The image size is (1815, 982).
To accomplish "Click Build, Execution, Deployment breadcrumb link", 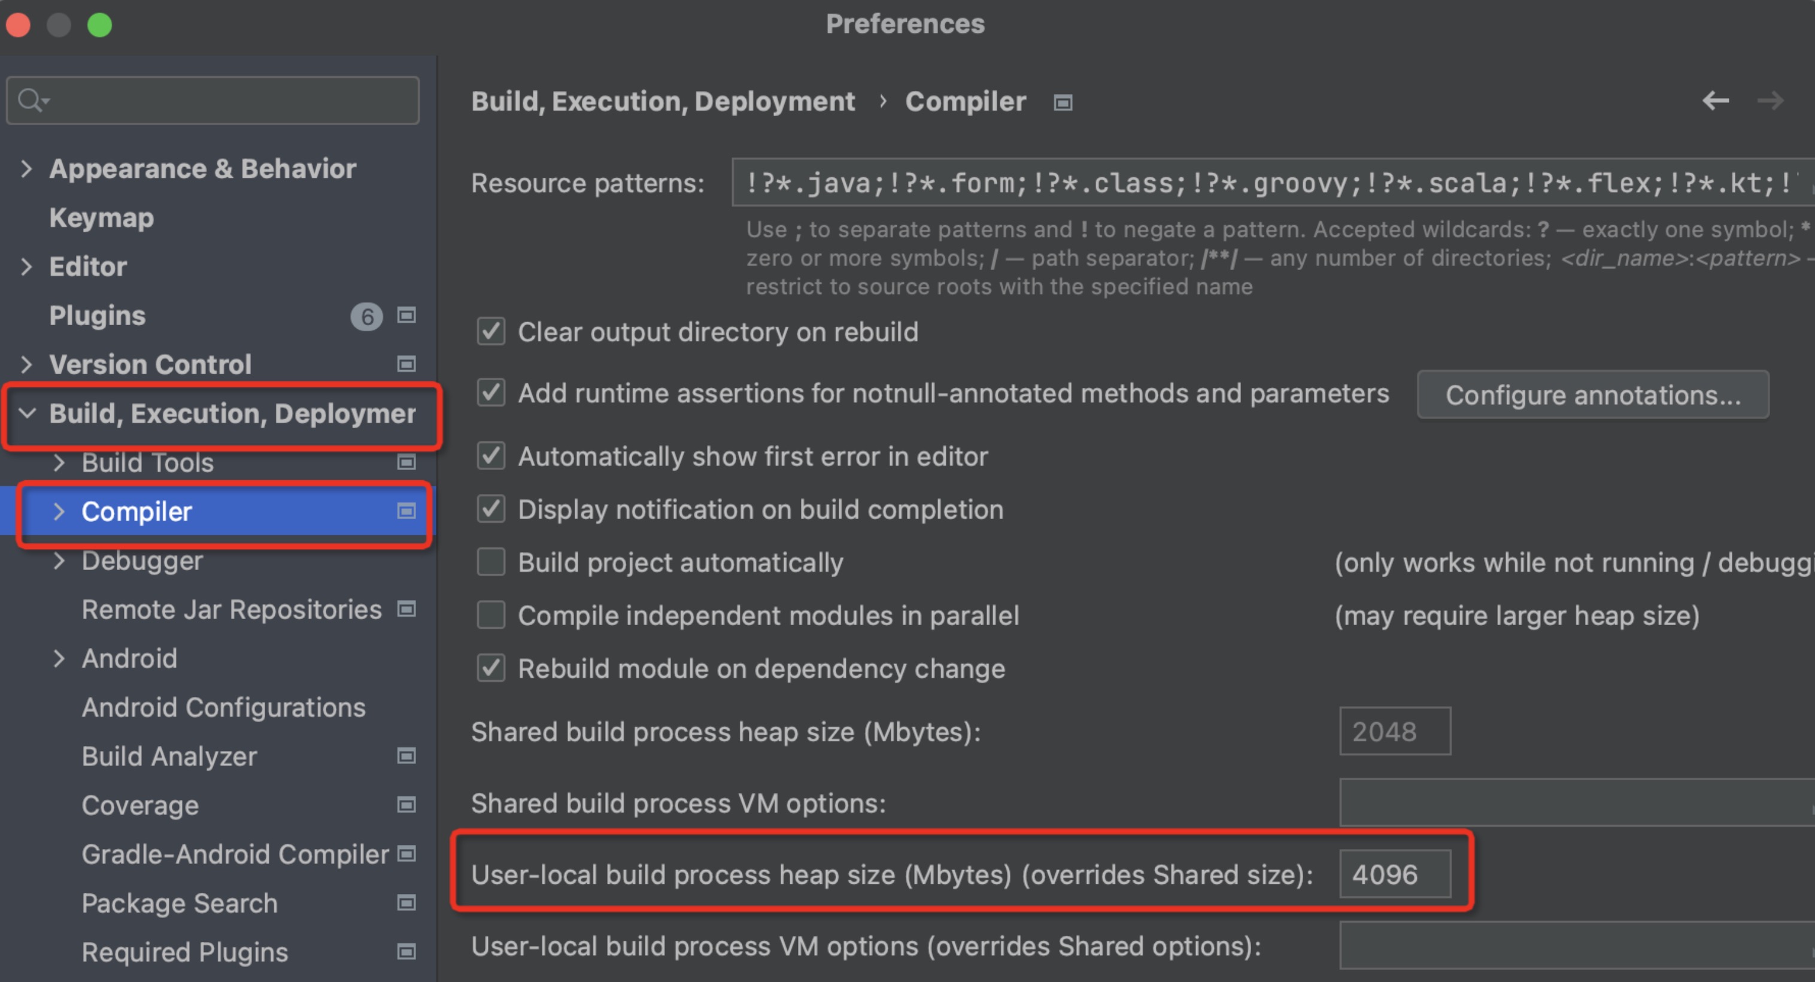I will pos(663,102).
